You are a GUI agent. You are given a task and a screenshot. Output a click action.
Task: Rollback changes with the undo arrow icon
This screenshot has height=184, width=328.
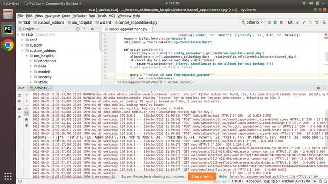pos(317,22)
